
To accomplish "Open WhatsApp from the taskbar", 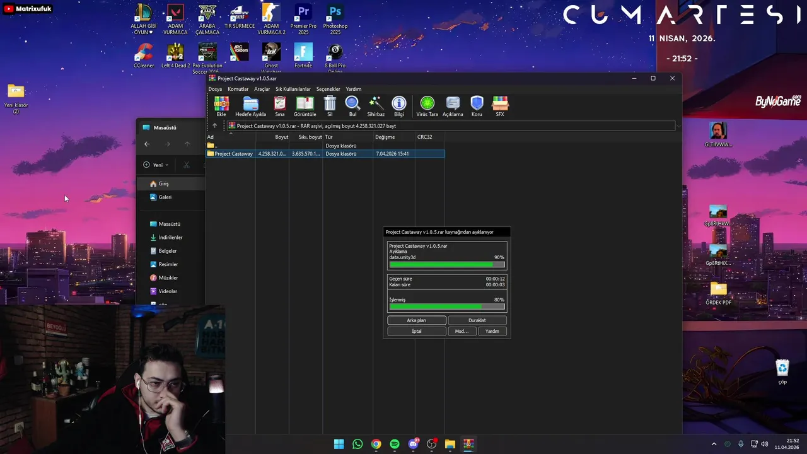I will pyautogui.click(x=357, y=444).
